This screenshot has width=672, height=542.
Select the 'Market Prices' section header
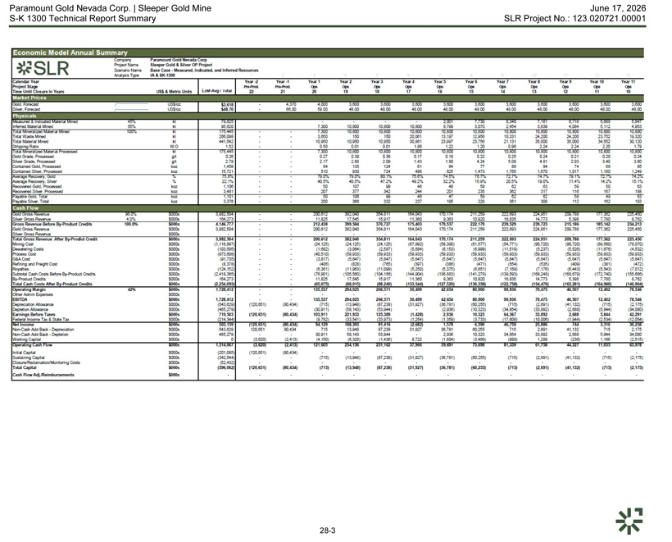point(328,98)
